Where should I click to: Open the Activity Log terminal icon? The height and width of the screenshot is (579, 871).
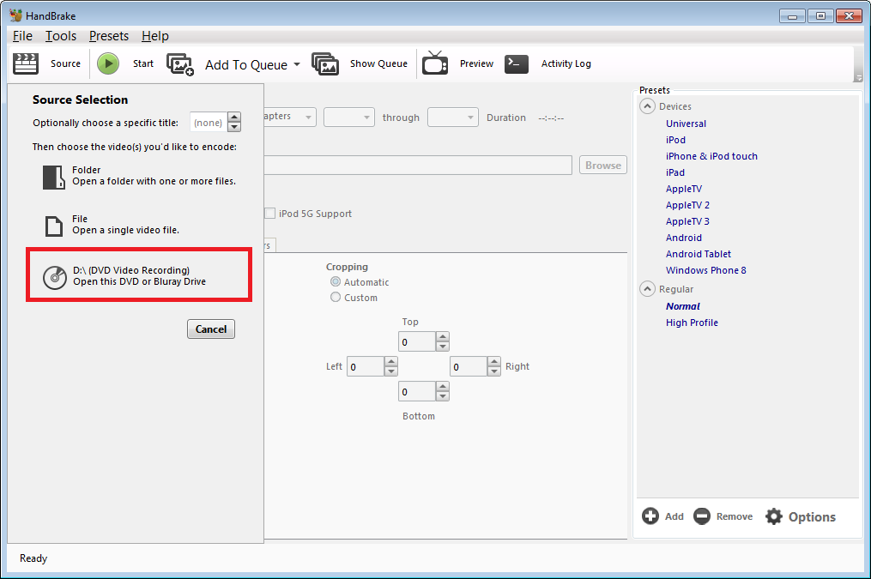point(517,63)
